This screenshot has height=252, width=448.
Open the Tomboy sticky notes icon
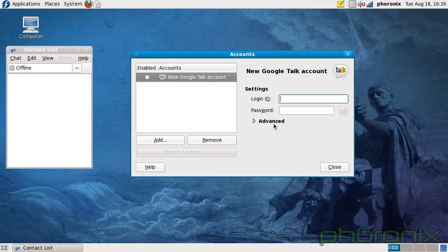tap(341, 4)
